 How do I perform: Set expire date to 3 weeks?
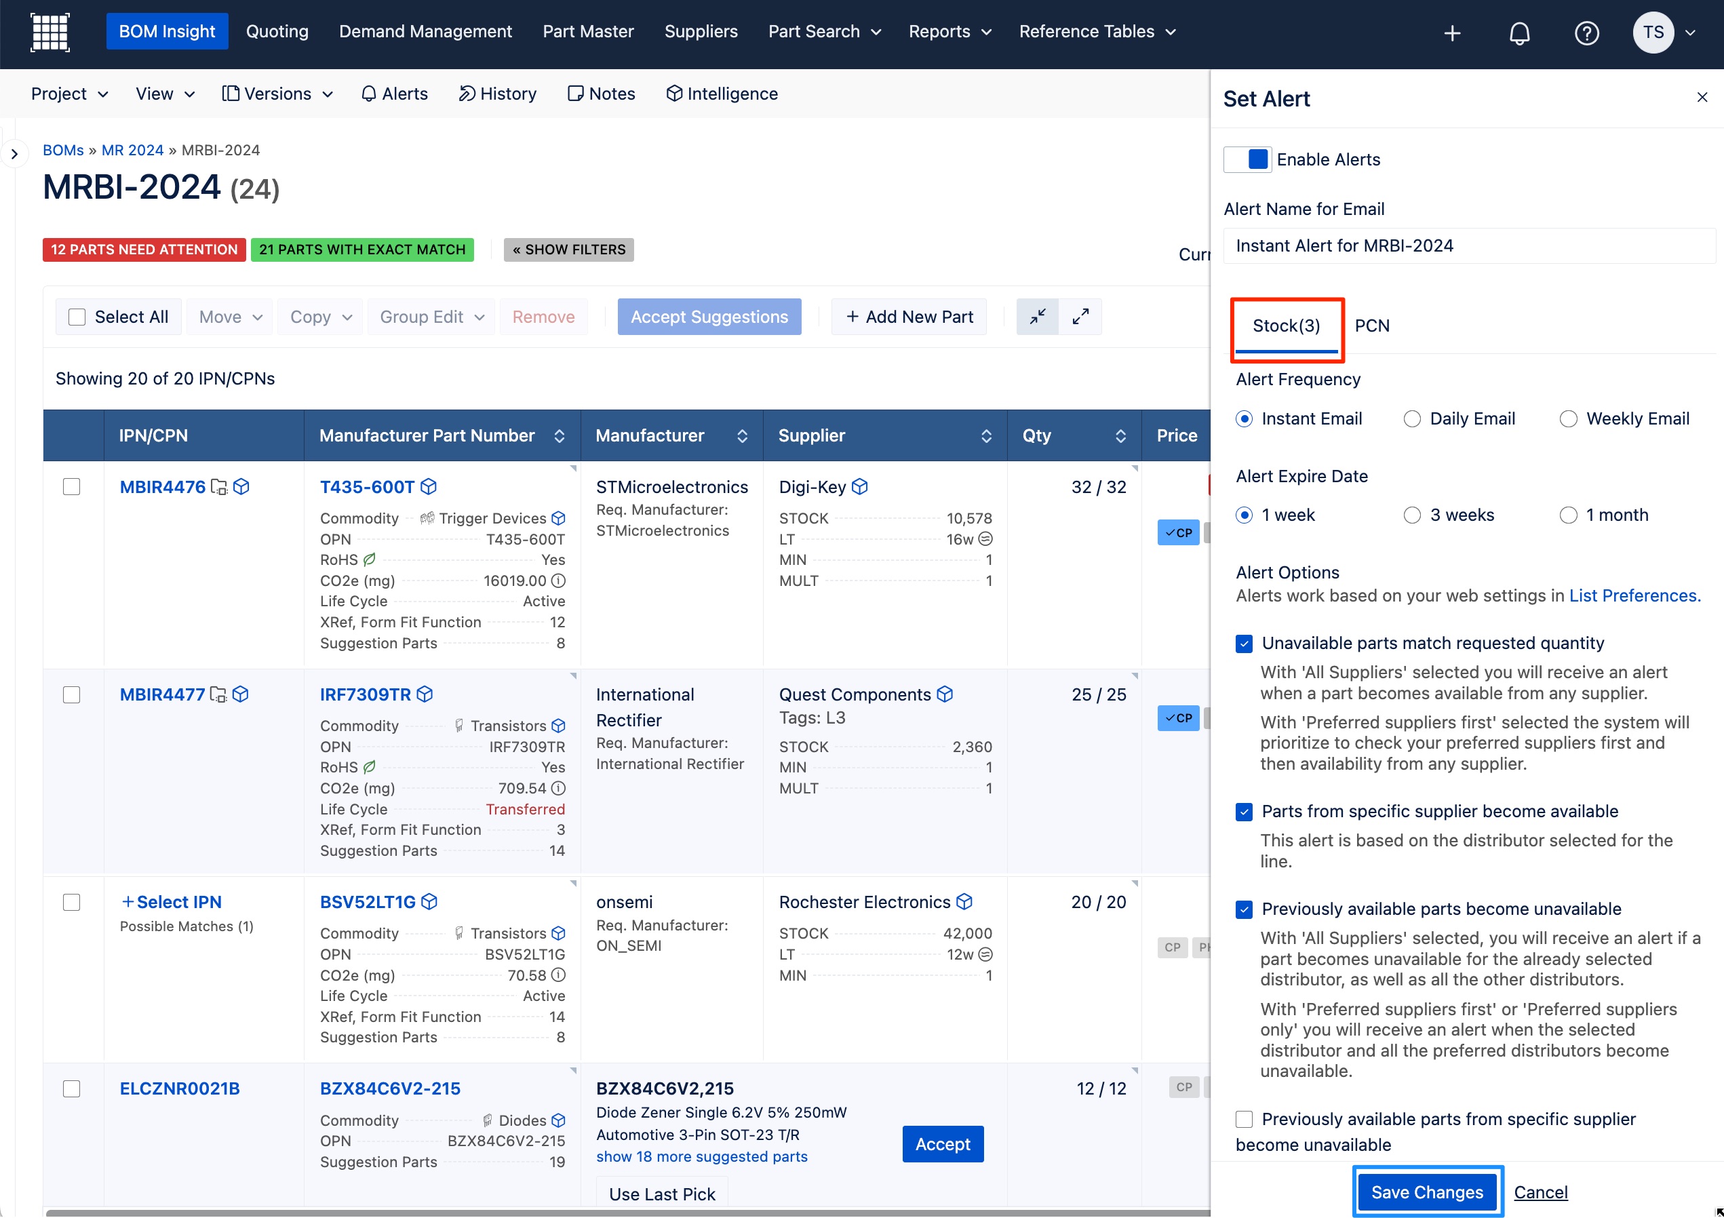click(1411, 515)
